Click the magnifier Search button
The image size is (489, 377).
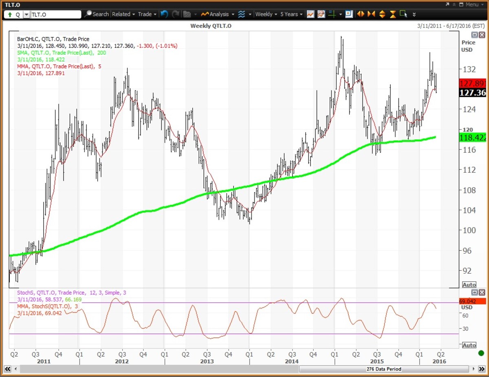click(96, 14)
